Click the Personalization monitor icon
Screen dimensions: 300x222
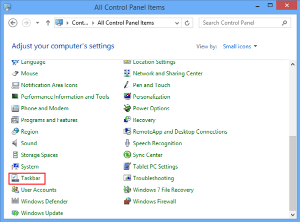(x=127, y=97)
